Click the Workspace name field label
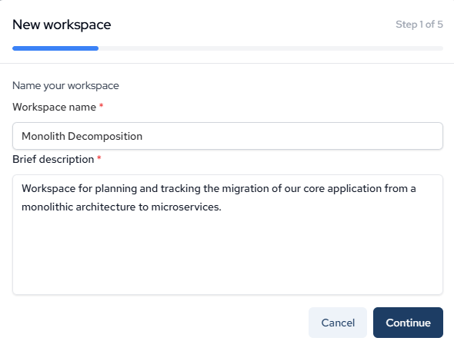 [x=54, y=108]
